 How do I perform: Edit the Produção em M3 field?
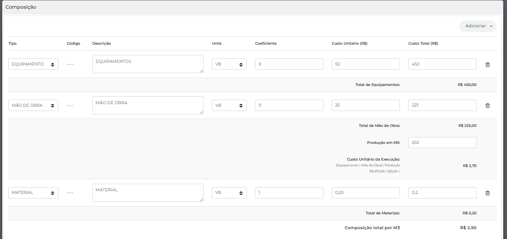442,143
